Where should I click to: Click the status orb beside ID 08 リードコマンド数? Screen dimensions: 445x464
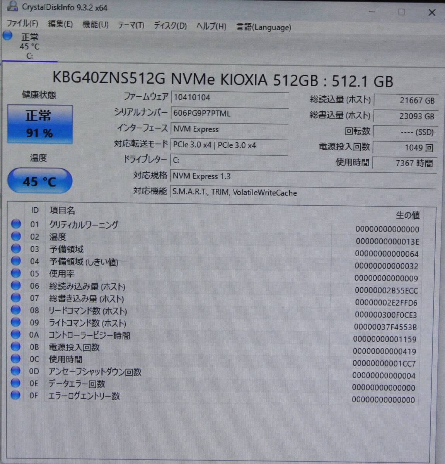click(x=16, y=310)
